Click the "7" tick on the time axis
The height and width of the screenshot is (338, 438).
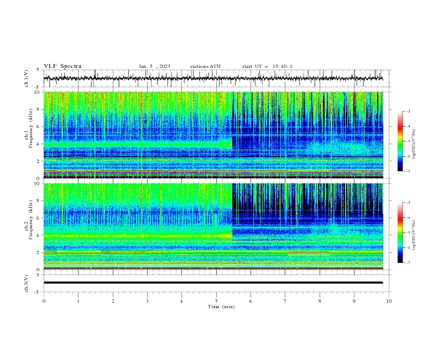pos(285,301)
